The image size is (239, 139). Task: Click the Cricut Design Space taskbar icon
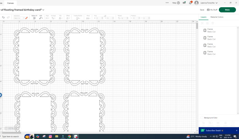[75, 136]
